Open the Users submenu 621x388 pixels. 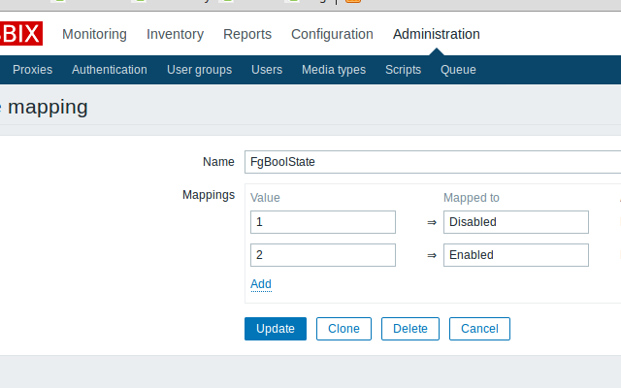coord(267,70)
